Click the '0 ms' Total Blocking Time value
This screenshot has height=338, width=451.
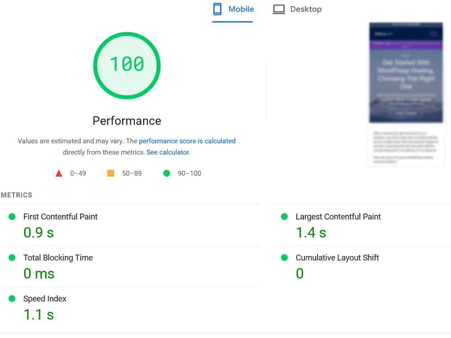tap(39, 274)
